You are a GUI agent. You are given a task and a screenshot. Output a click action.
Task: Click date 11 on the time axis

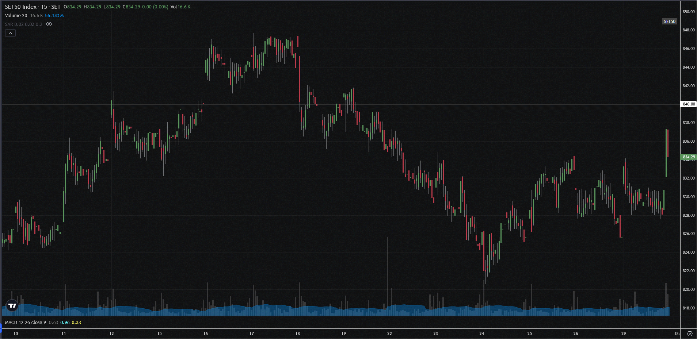(64, 334)
